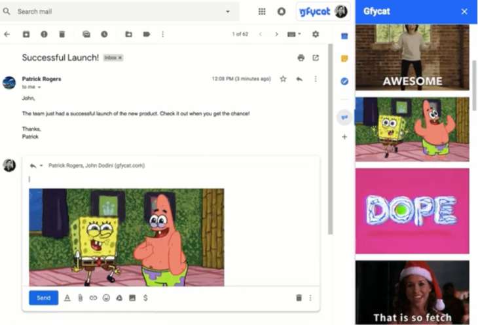Close the Gfycat side panel
478x325 pixels.
(x=464, y=12)
